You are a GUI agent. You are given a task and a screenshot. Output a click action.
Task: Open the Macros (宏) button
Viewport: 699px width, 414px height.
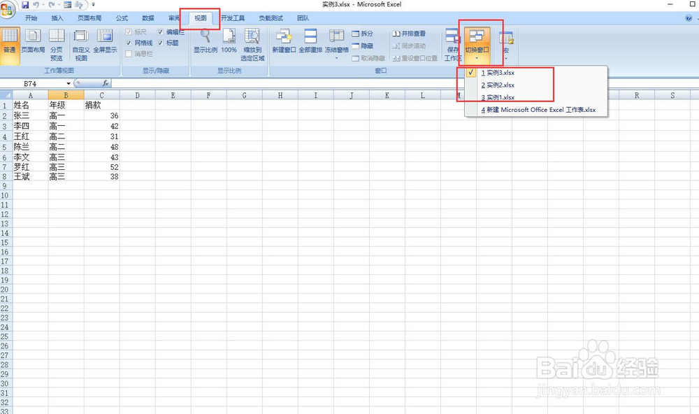click(x=506, y=45)
